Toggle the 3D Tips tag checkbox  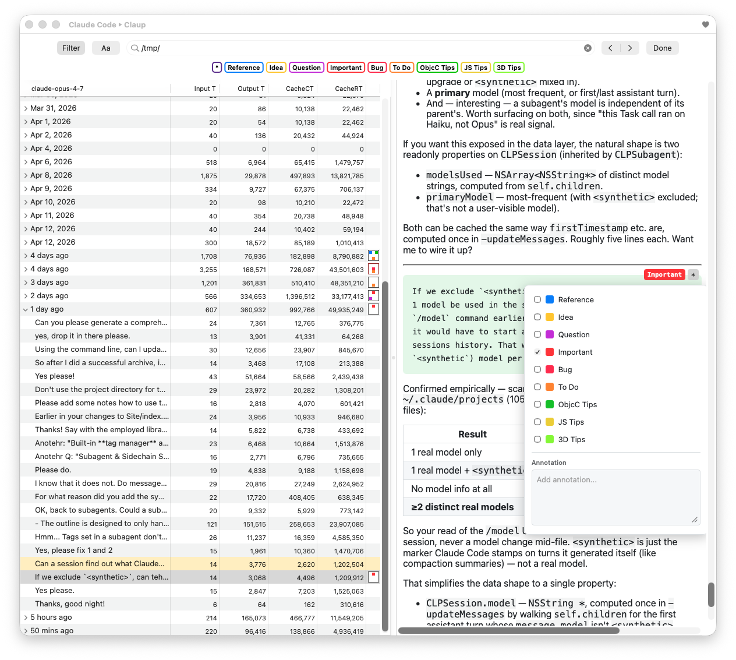[x=537, y=439]
